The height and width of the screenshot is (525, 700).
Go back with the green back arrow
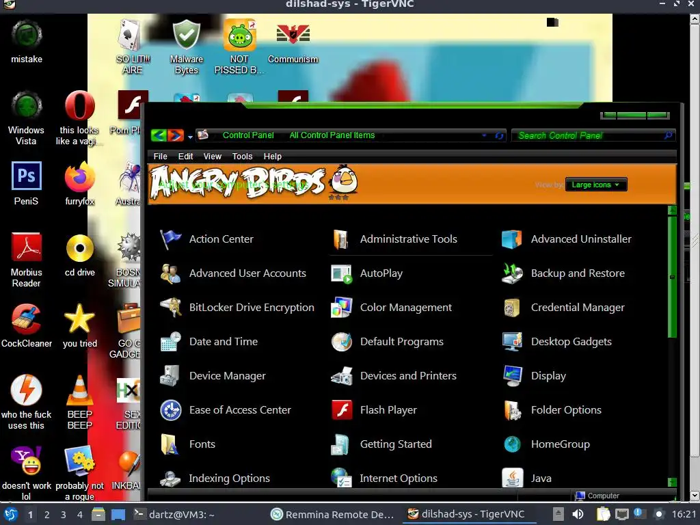click(x=159, y=135)
